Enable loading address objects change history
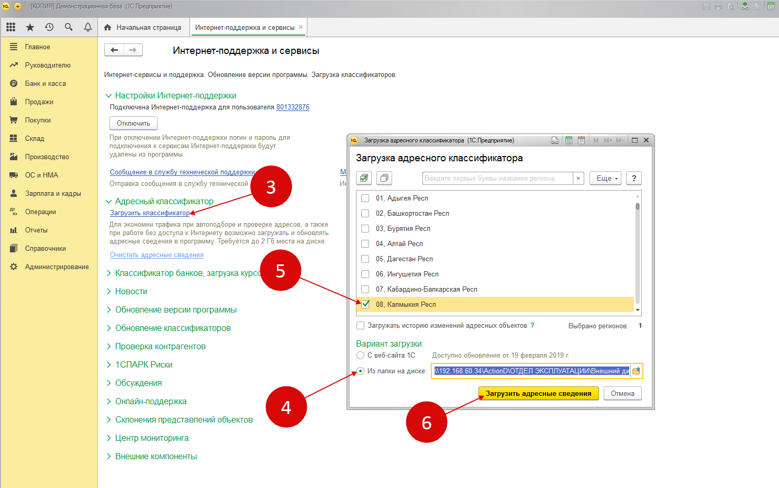Screen dimensions: 779x488 point(360,325)
